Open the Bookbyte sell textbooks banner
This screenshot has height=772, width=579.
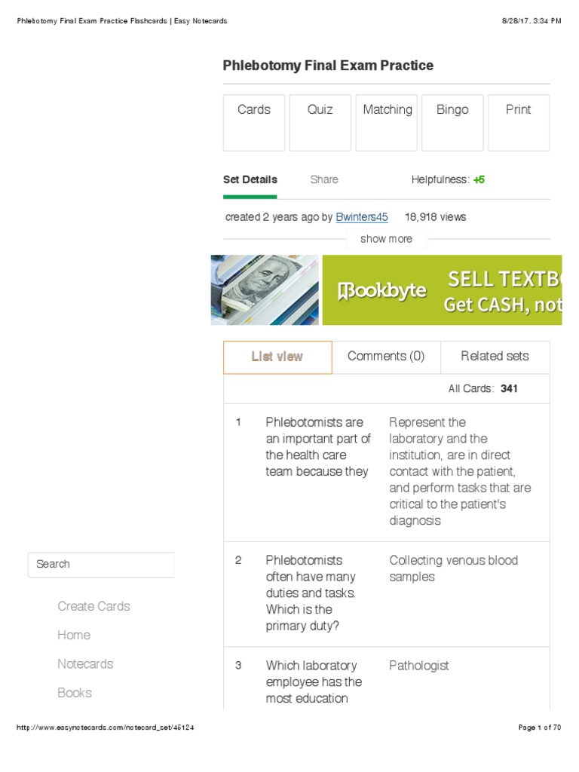pos(442,290)
